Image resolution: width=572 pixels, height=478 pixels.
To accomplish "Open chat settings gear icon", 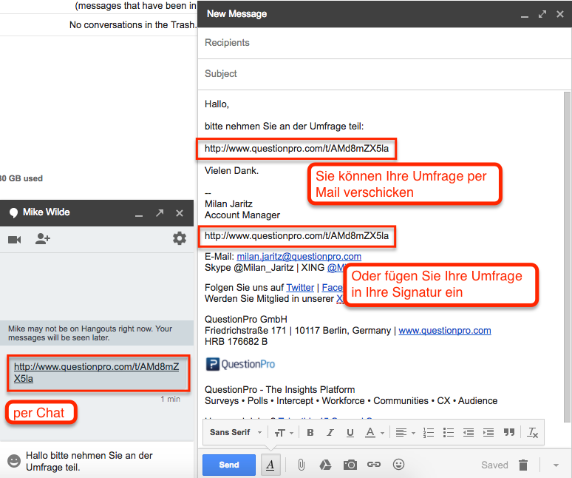I will (180, 238).
